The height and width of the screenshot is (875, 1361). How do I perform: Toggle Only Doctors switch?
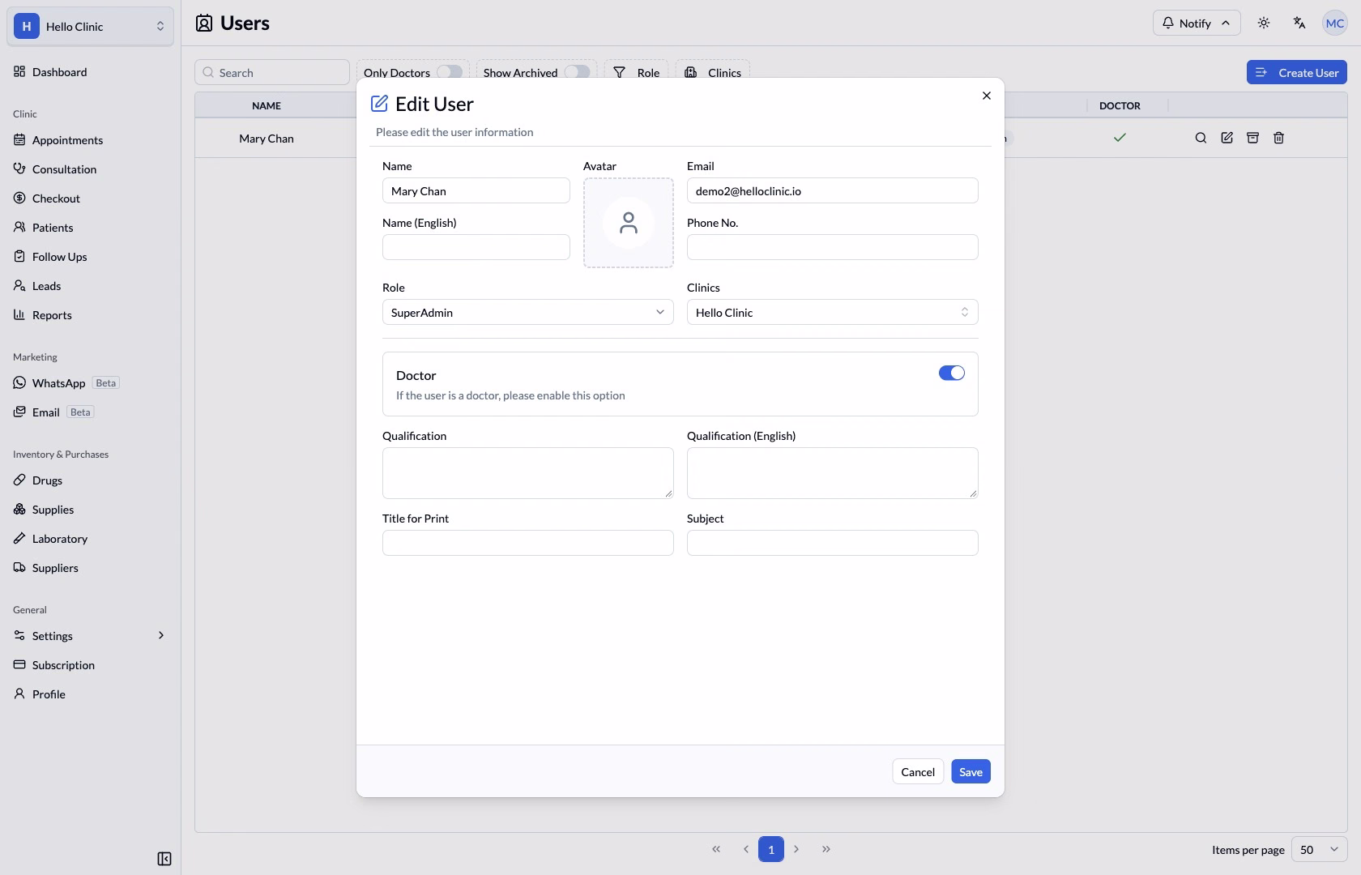[x=450, y=72]
